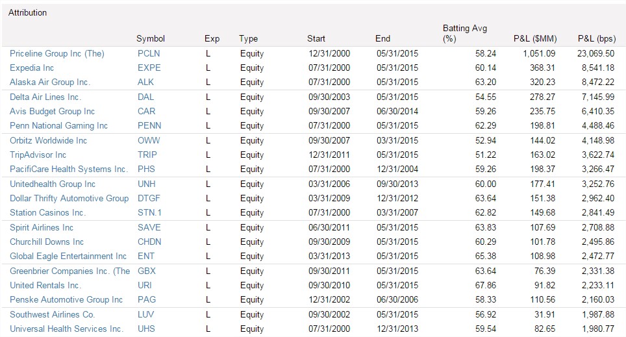Click the Batting Avg (%) column header
Image resolution: width=626 pixels, height=337 pixels.
464,33
